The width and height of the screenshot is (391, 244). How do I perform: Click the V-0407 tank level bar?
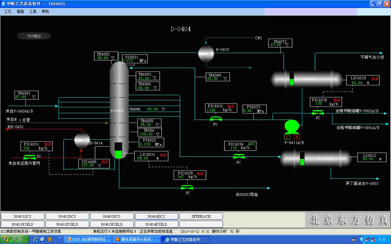pos(291,79)
